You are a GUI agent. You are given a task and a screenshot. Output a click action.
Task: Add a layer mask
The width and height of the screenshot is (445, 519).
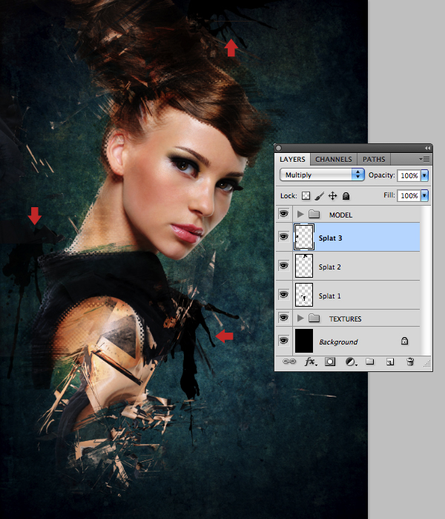[330, 362]
